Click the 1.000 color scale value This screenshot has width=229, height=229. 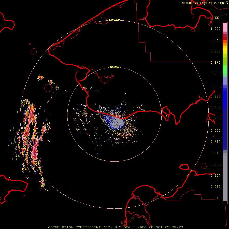point(216,28)
